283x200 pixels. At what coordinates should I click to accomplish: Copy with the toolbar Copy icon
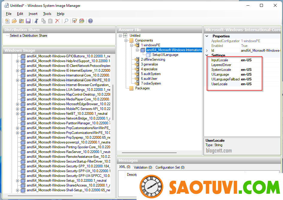(43, 21)
